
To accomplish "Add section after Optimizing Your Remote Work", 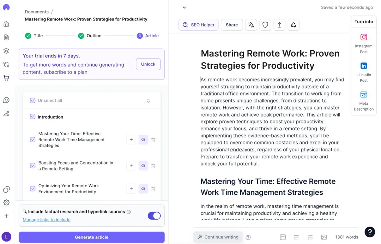I will point(131,189).
